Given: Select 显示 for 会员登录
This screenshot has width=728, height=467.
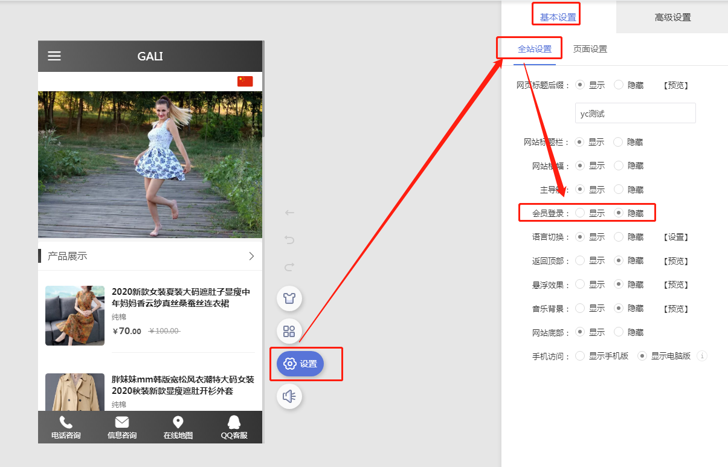Looking at the screenshot, I should (580, 213).
